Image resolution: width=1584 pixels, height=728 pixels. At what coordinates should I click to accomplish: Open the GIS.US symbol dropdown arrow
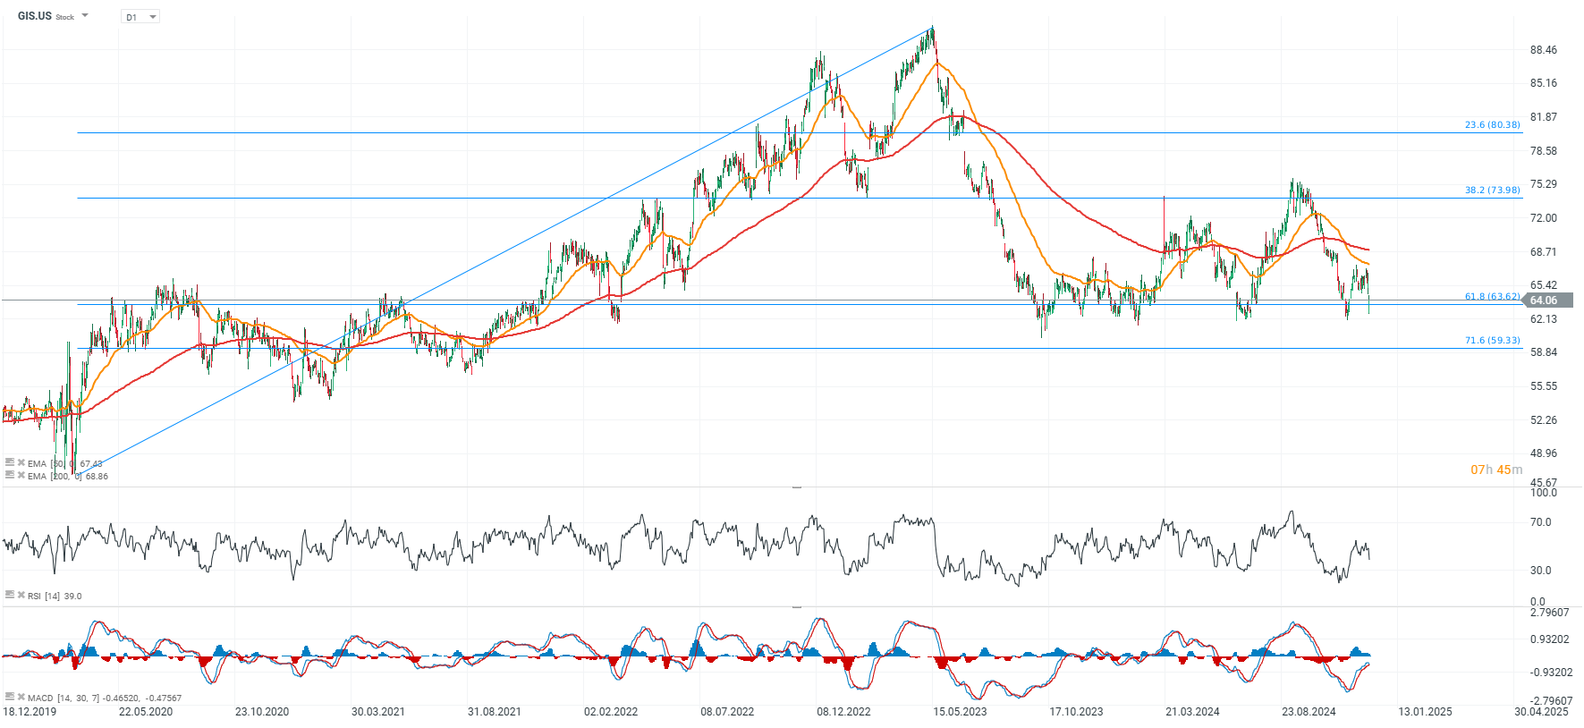(85, 16)
